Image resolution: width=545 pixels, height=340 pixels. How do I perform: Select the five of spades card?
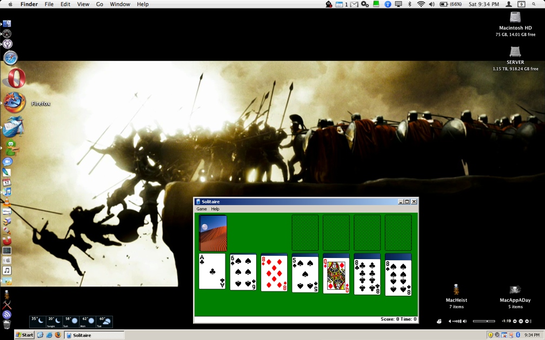pyautogui.click(x=305, y=274)
